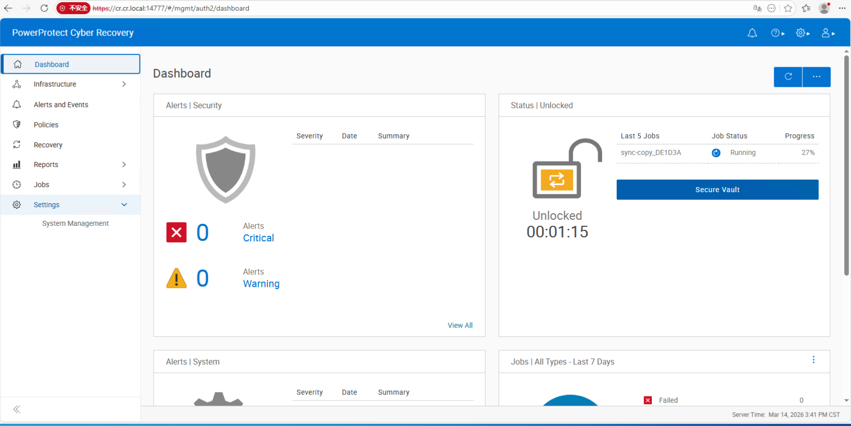The image size is (851, 426).
Task: Add page to browser favorites star
Action: coord(788,8)
